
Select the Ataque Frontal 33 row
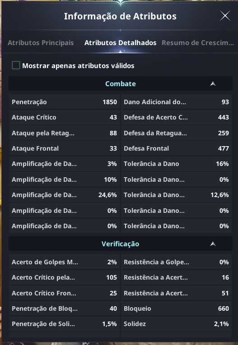point(64,148)
